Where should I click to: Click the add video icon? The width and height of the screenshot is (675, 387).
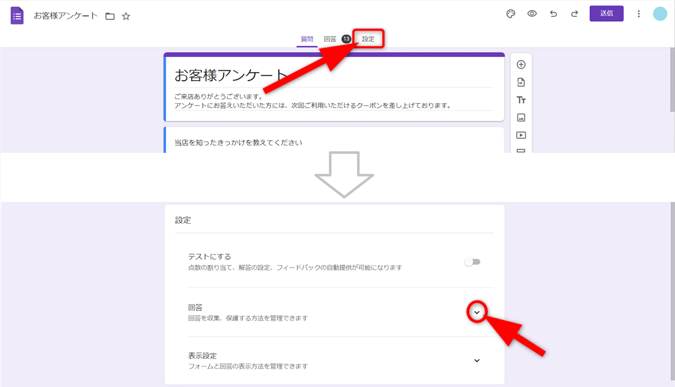click(521, 135)
